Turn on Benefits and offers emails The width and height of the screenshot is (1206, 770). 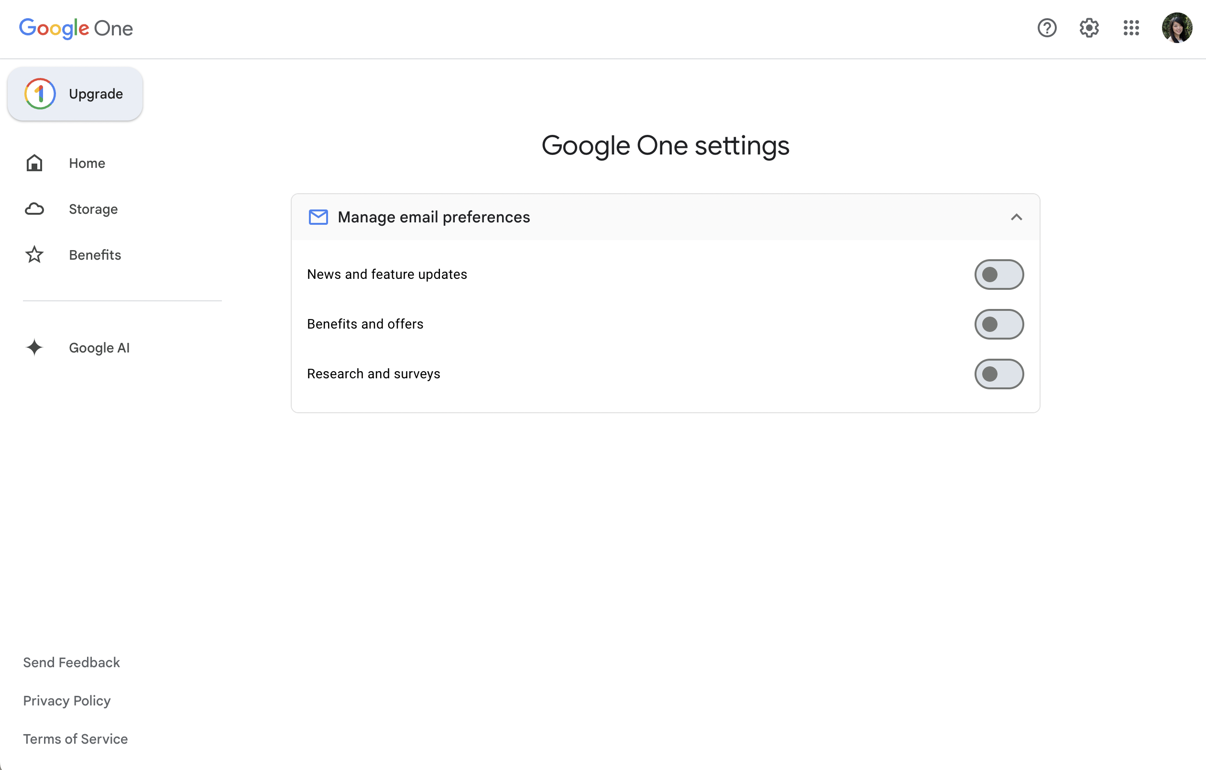tap(998, 324)
